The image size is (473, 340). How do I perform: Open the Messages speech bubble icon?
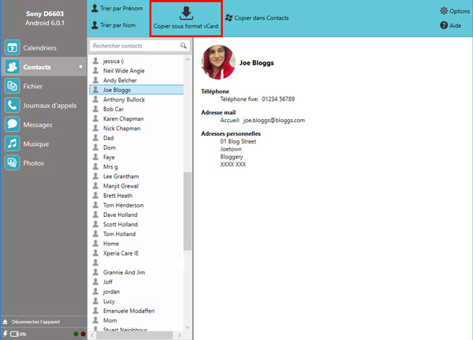[x=13, y=125]
